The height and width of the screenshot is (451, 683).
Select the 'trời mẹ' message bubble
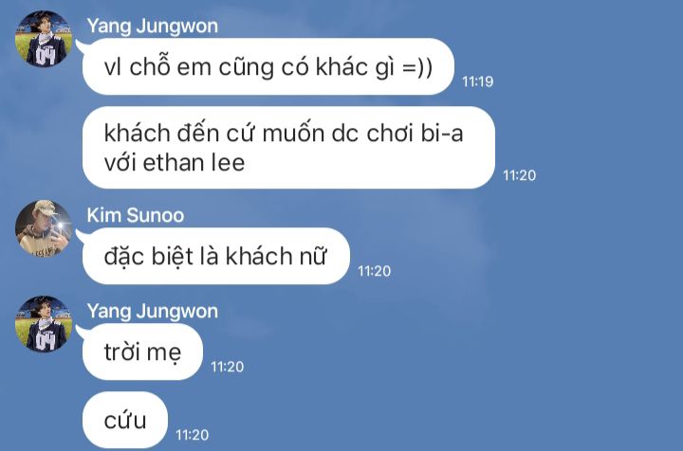pos(142,352)
